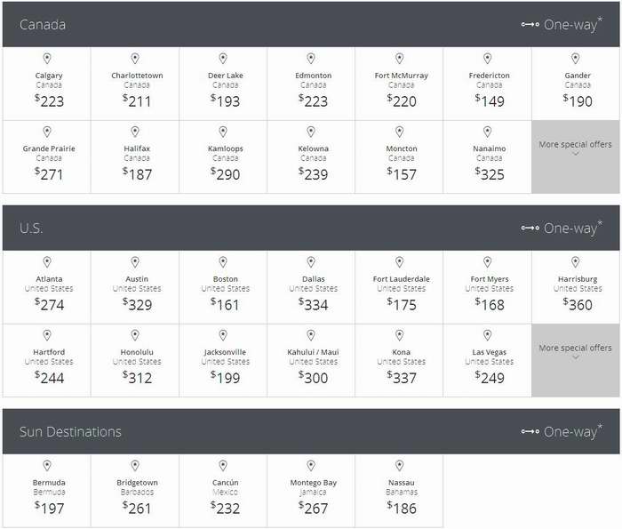Click the location pin icon above Calgary
622x529 pixels.
[47, 59]
